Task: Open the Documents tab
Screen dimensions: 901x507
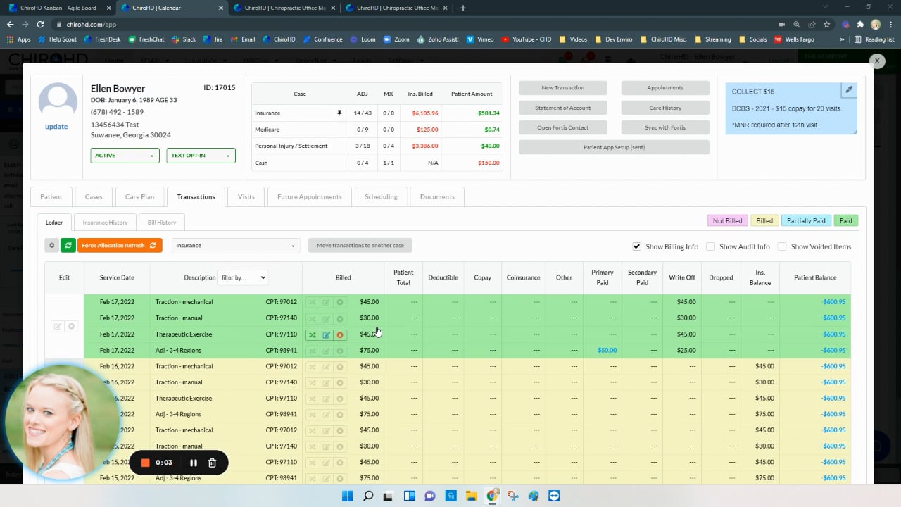Action: point(437,196)
